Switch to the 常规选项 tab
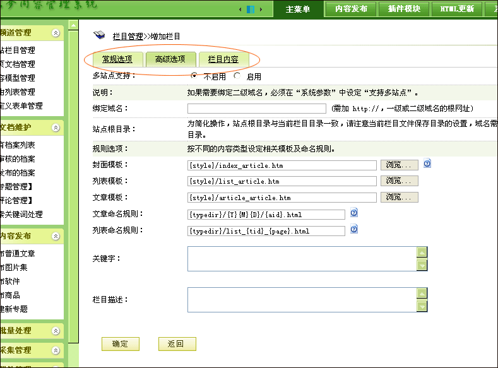Image resolution: width=498 pixels, height=368 pixels. click(117, 59)
